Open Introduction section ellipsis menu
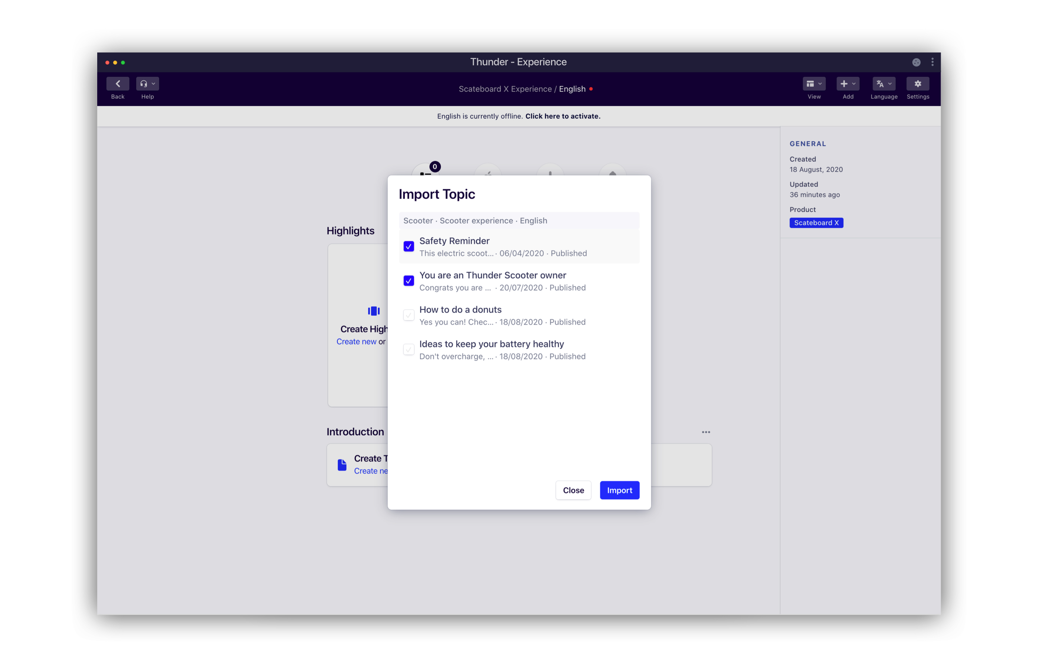Viewport: 1039px width, 668px height. [705, 432]
